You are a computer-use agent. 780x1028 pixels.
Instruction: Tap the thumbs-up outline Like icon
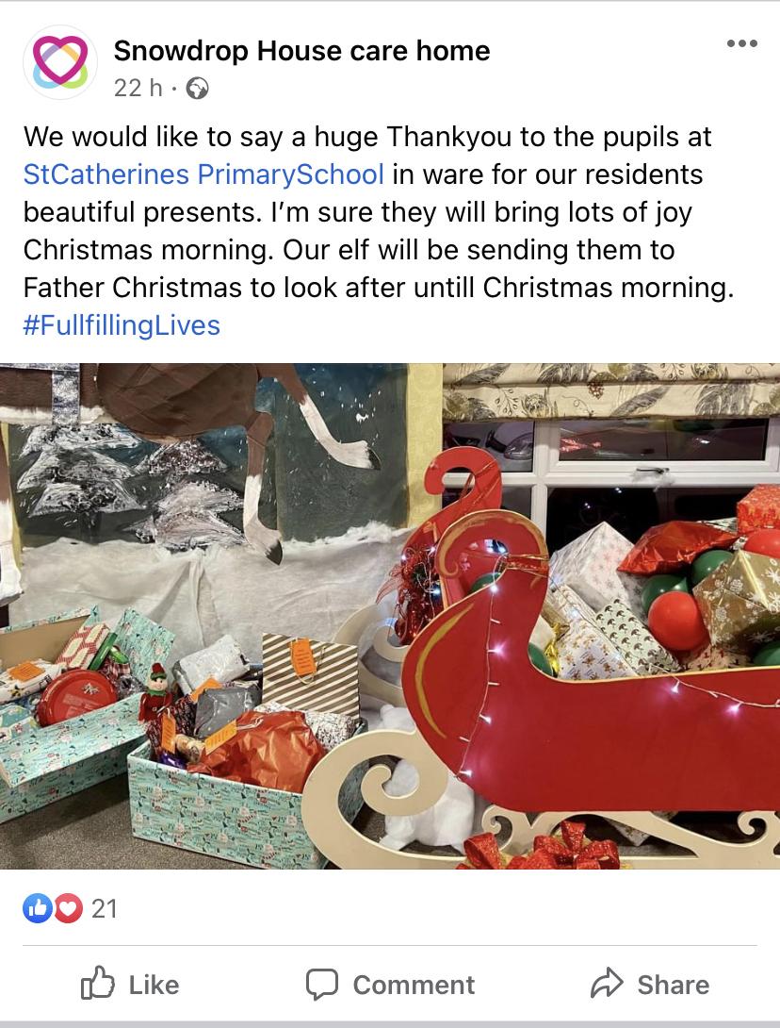tap(98, 983)
